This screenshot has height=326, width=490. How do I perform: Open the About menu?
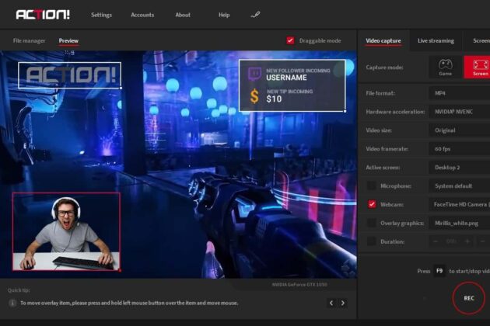(x=183, y=15)
